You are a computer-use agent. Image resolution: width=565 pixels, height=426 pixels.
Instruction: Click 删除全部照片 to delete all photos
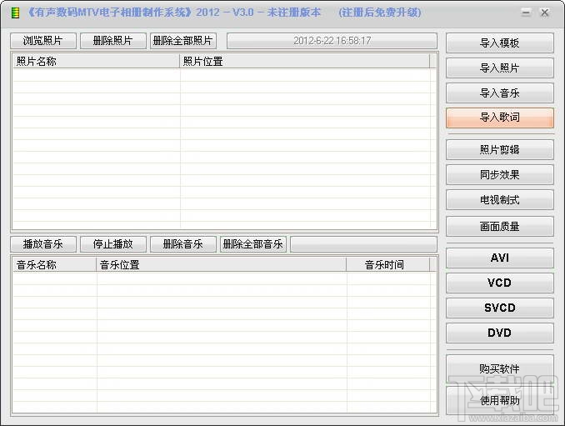183,41
